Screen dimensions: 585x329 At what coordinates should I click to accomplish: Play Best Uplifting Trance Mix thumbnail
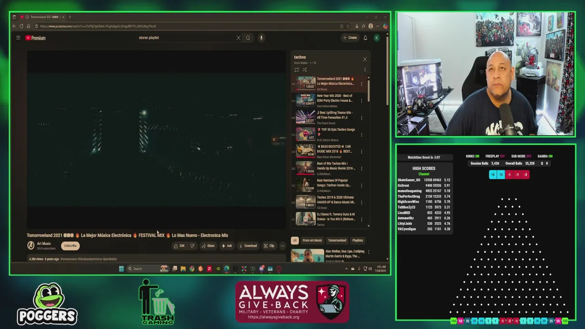pos(305,117)
